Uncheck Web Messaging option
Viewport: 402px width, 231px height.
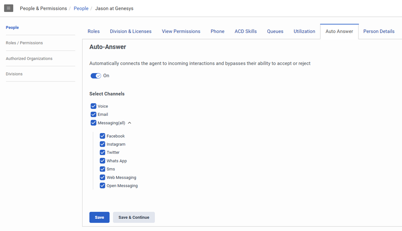(103, 178)
